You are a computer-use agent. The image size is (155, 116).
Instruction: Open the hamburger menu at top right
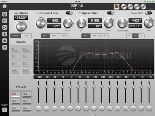pos(150,7)
